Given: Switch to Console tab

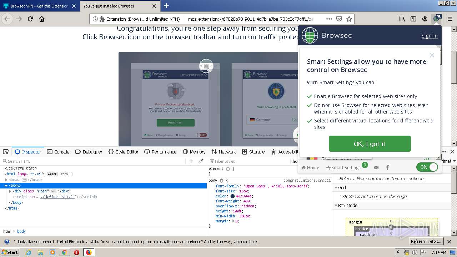Looking at the screenshot, I should coord(58,152).
